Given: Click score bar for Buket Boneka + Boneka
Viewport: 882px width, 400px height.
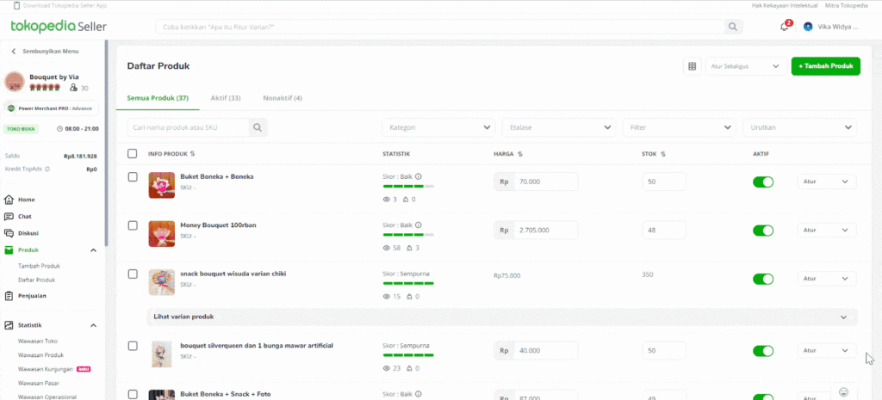Looking at the screenshot, I should click(x=407, y=186).
